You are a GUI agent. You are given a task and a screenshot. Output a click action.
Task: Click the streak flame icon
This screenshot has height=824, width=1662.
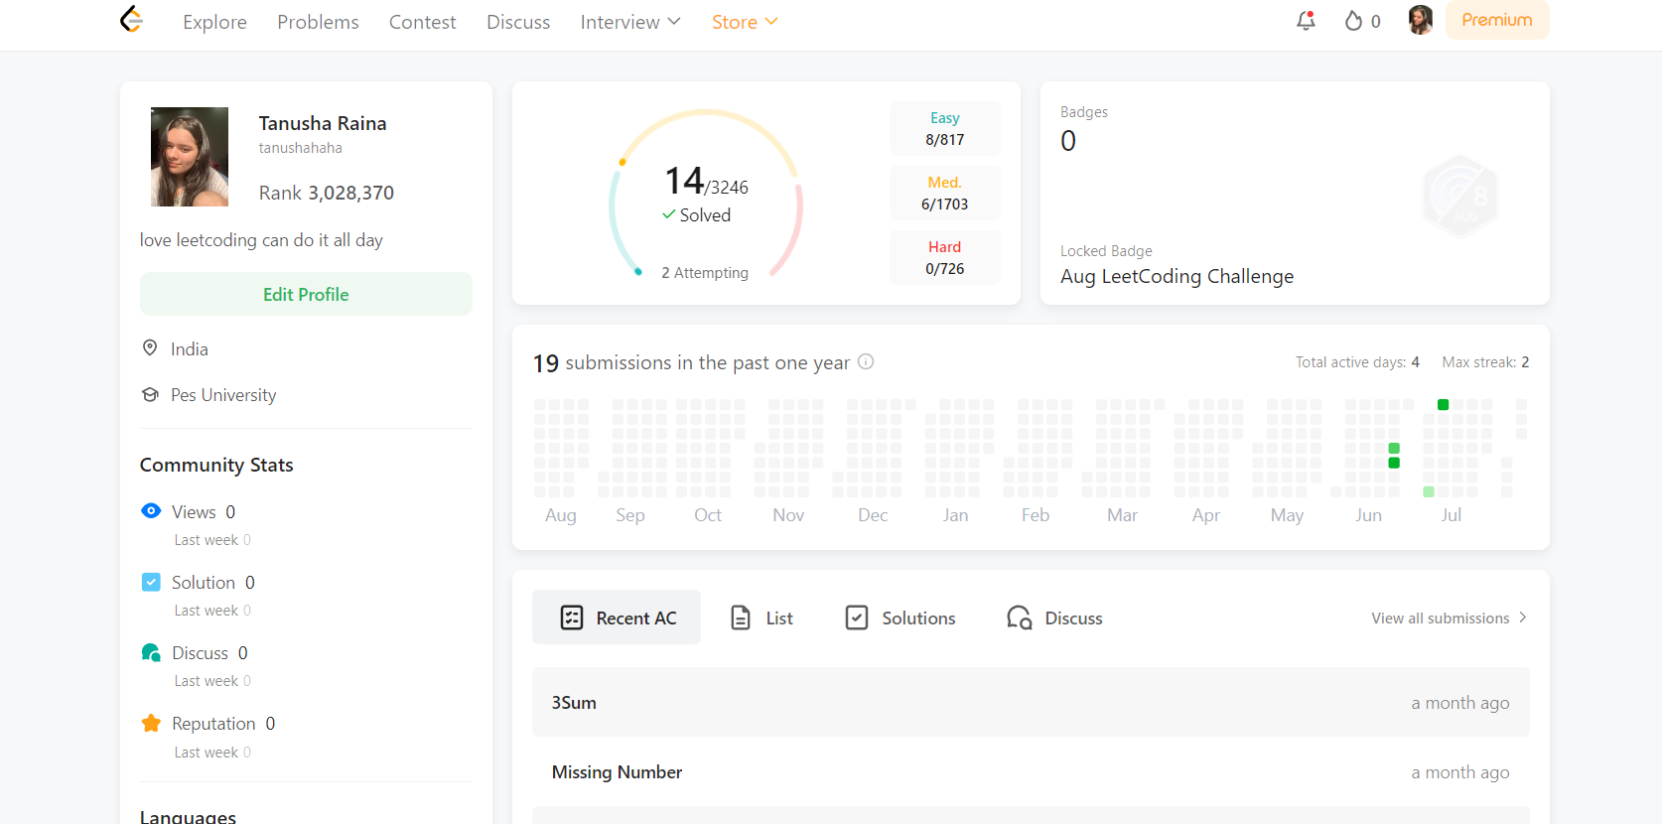[1353, 21]
